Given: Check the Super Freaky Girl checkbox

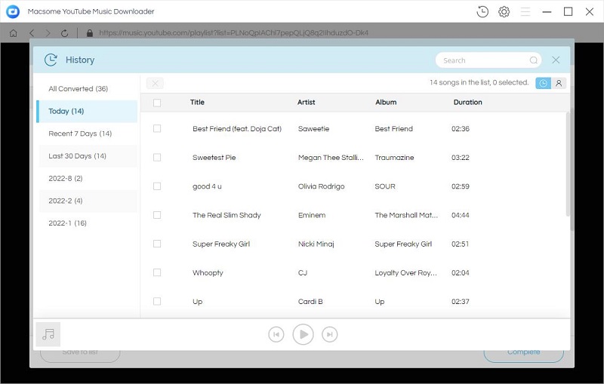Looking at the screenshot, I should (157, 244).
